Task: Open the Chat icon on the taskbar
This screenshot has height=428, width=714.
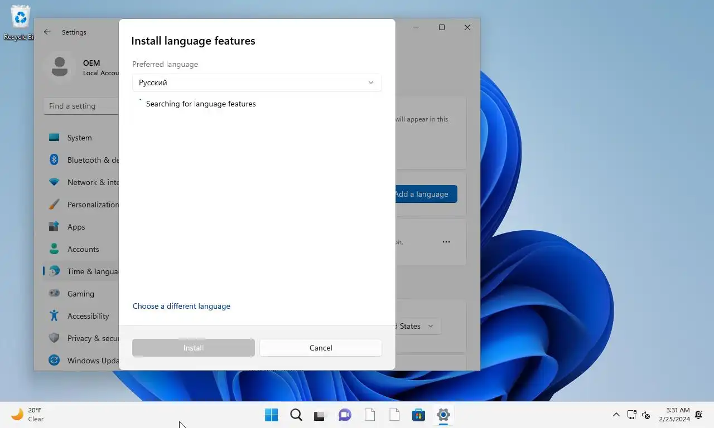Action: point(345,415)
